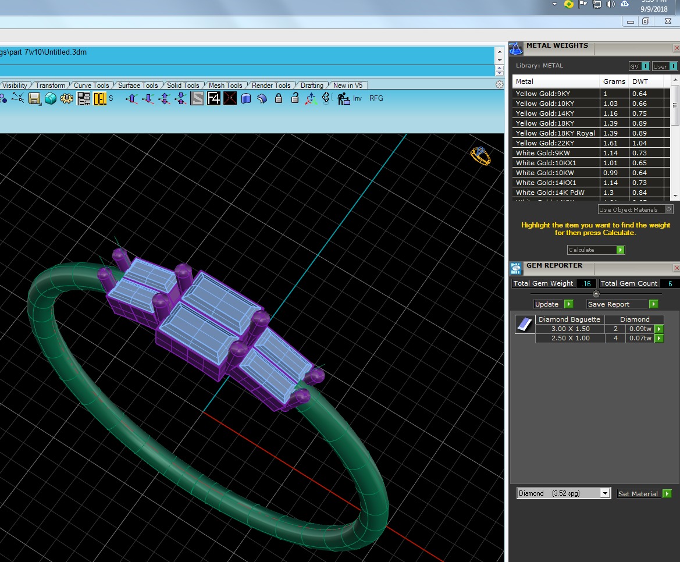Click the single down-arrow nudge icon
The height and width of the screenshot is (562, 680).
148,99
